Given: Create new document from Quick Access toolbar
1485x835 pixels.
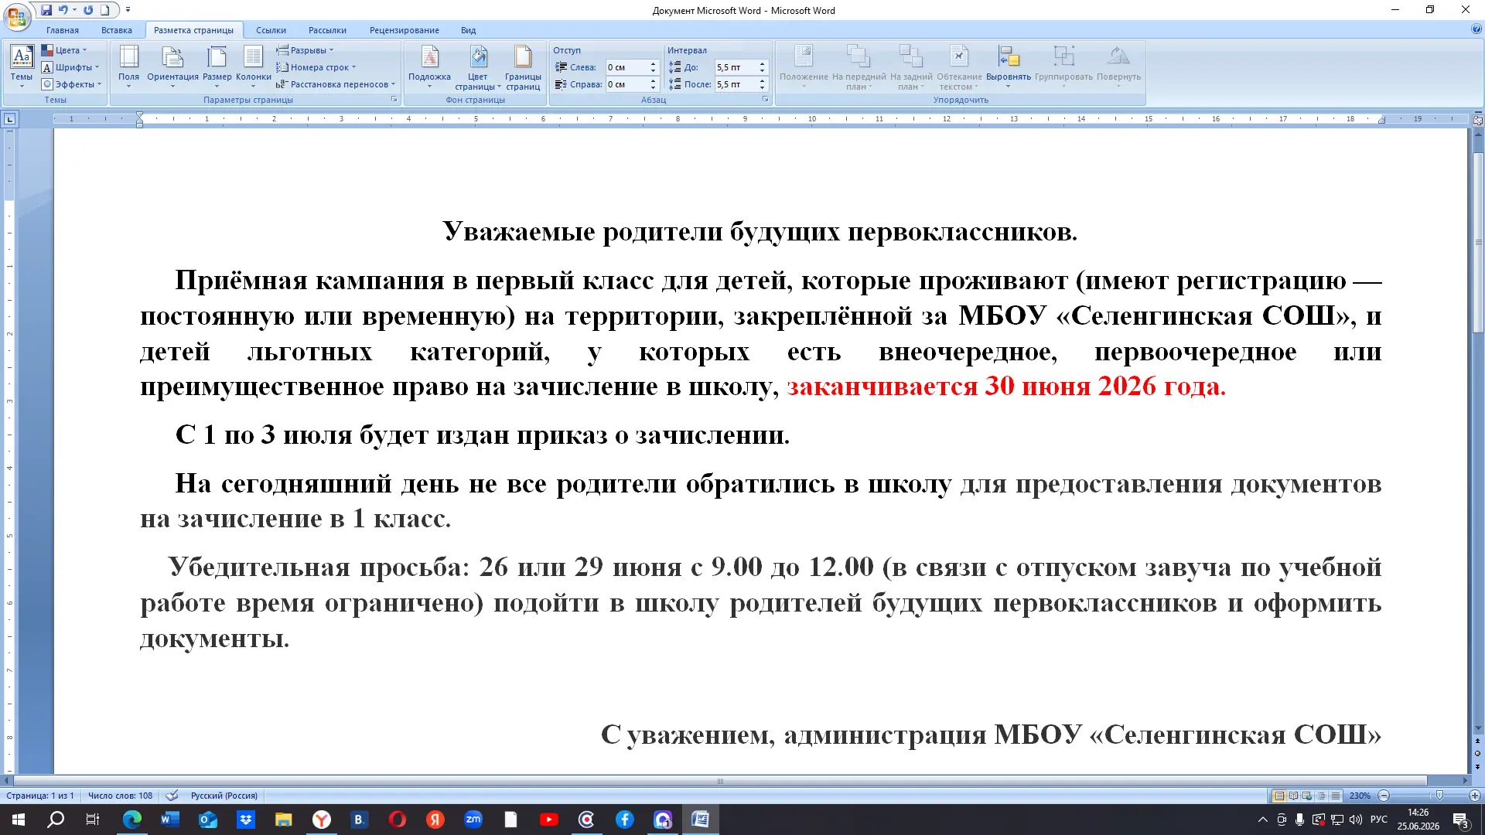Looking at the screenshot, I should tap(105, 10).
